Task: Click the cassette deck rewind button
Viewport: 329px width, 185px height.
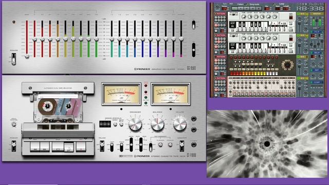Action: coord(35,146)
